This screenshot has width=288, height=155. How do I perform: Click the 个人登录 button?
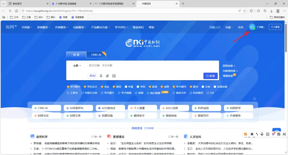pos(275,27)
